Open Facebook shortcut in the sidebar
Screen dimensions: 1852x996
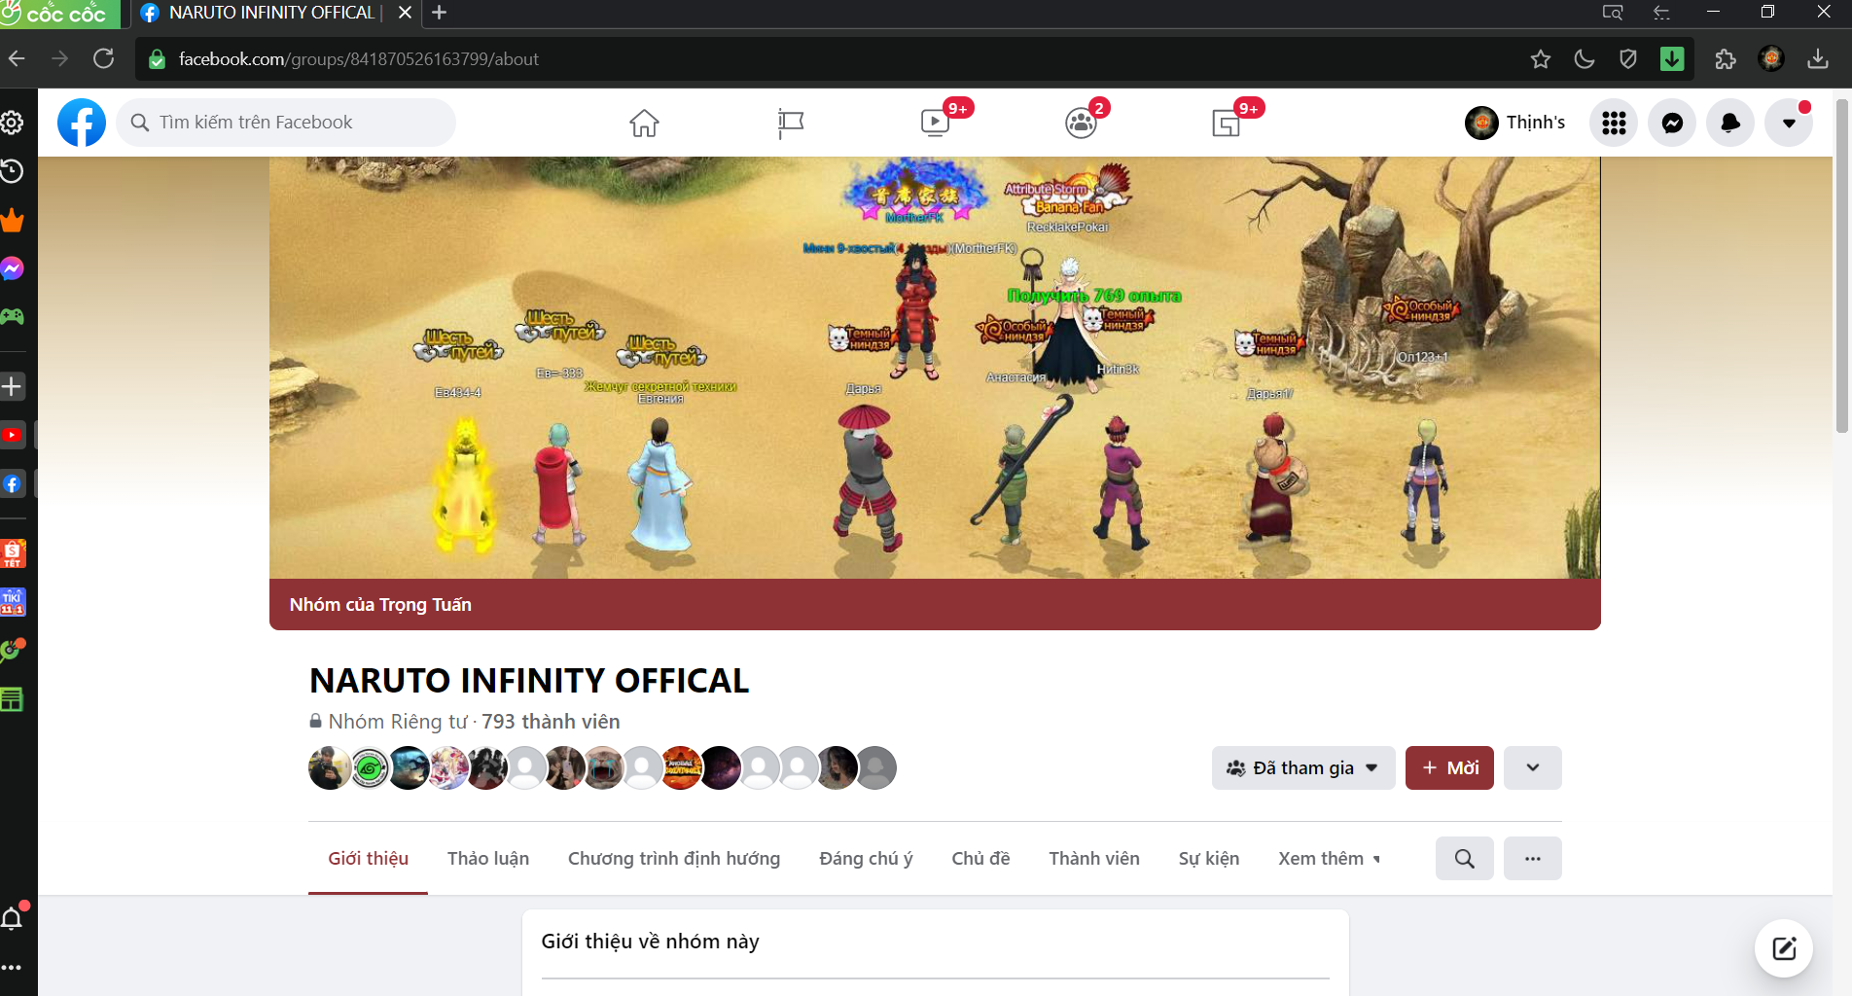[12, 483]
